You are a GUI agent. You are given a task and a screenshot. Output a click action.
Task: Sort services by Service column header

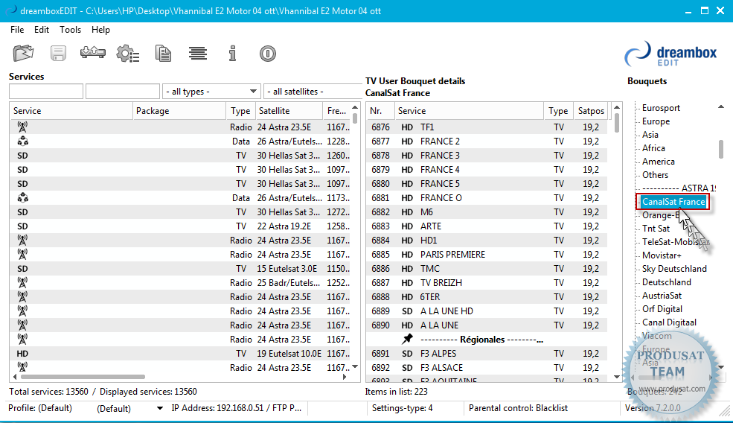coord(71,111)
